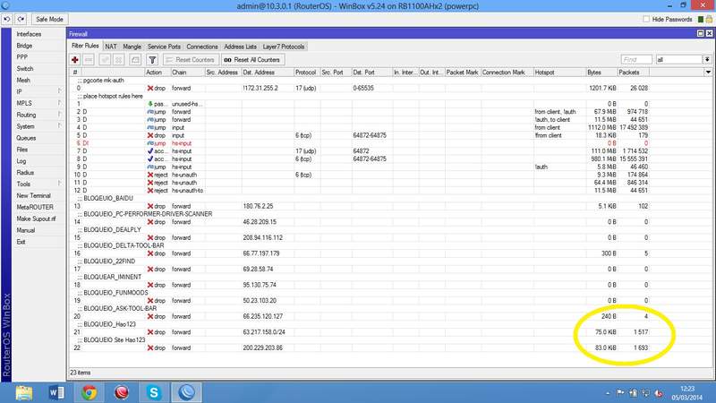This screenshot has height=403, width=716.
Task: Click the disable rule X toolbar icon
Action: (119, 60)
